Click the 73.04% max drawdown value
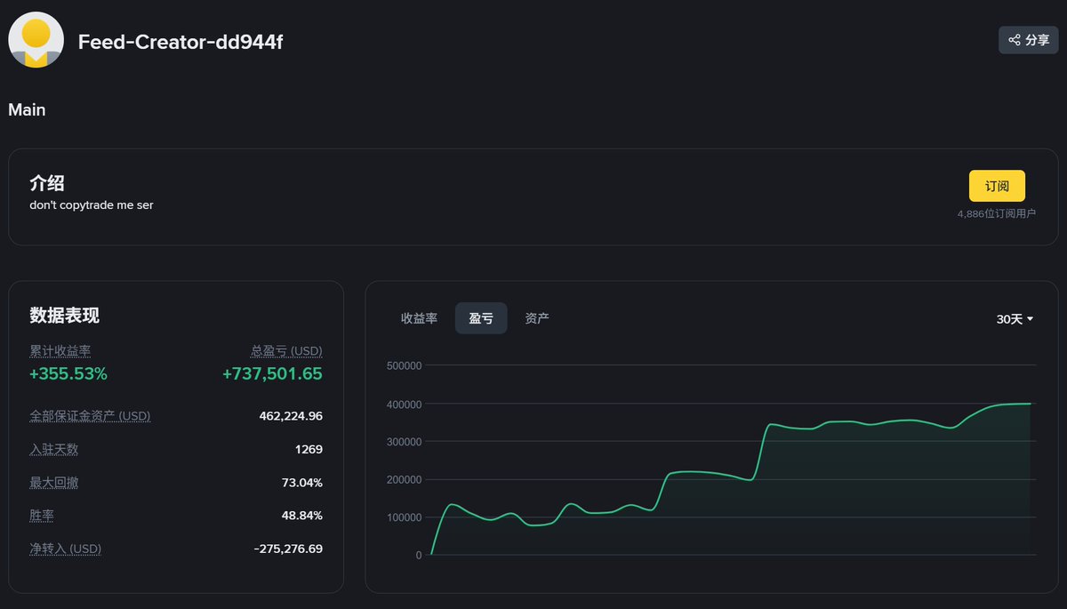This screenshot has width=1067, height=609. tap(302, 483)
